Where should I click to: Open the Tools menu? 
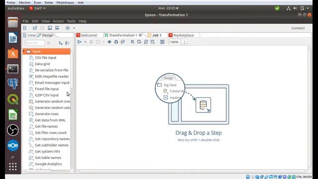(x=71, y=21)
